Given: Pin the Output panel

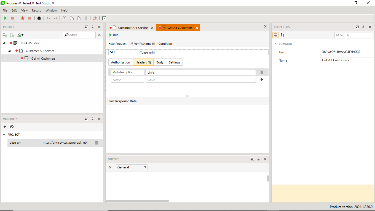Looking at the screenshot, I should [259, 159].
